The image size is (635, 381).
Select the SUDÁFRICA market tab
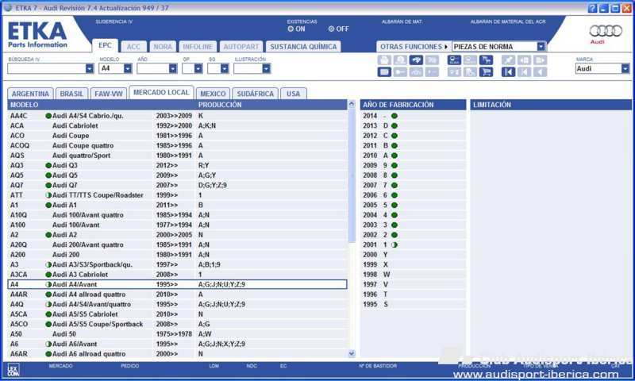tap(255, 94)
